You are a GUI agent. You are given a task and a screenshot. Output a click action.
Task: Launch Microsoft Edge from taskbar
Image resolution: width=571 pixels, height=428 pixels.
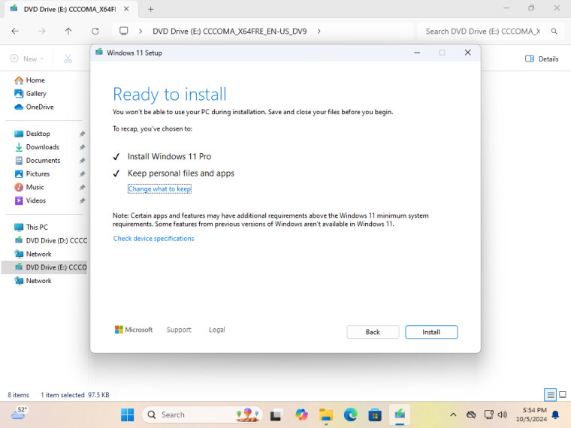click(x=351, y=414)
